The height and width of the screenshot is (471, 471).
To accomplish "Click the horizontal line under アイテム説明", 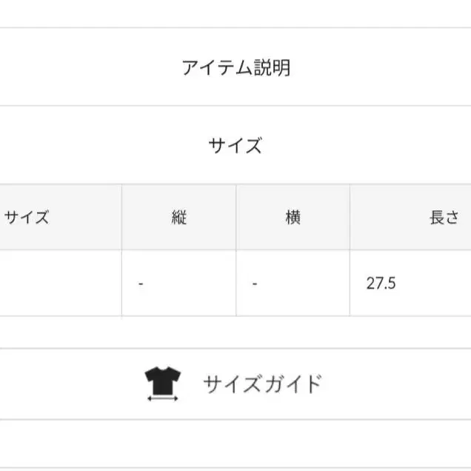I will [x=235, y=106].
